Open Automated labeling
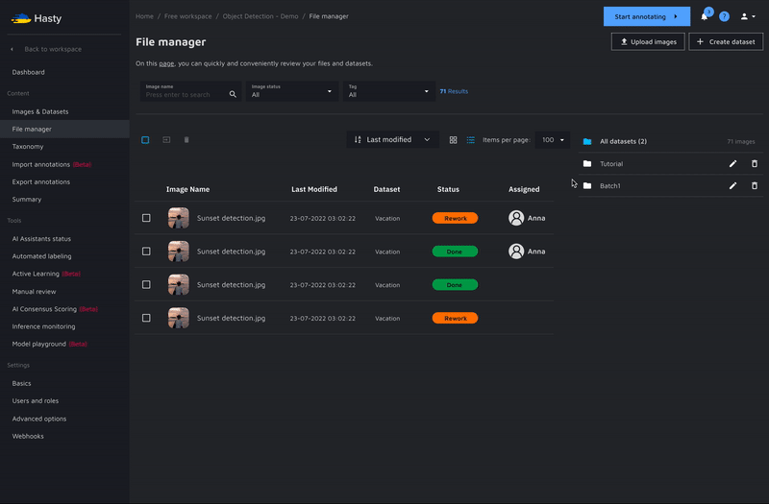 click(41, 256)
